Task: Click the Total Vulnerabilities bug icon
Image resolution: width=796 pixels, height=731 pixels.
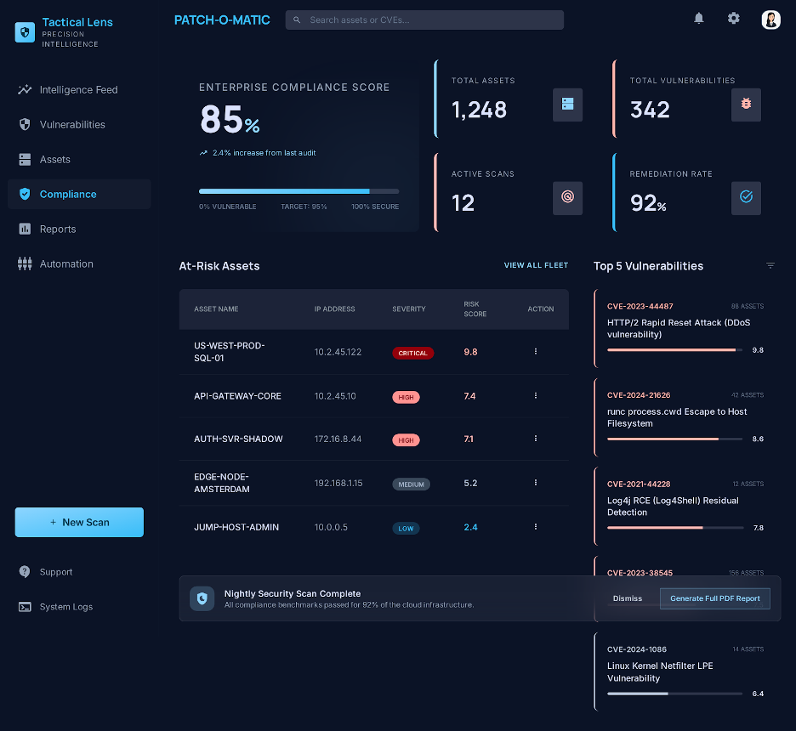Action: [746, 105]
